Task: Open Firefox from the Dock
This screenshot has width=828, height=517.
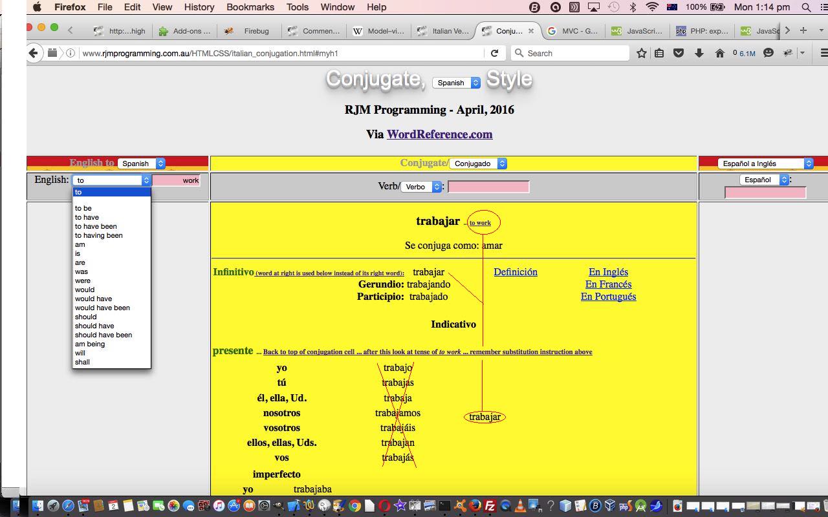Action: [475, 506]
